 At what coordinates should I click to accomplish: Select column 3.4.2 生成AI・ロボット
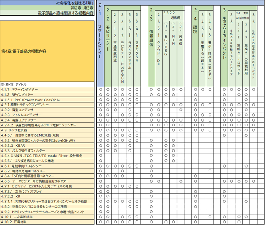[x=239, y=54]
